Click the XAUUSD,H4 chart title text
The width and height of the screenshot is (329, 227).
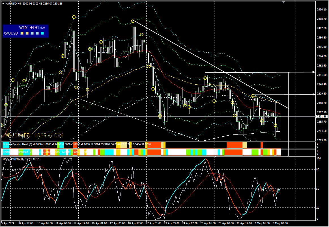[13, 4]
